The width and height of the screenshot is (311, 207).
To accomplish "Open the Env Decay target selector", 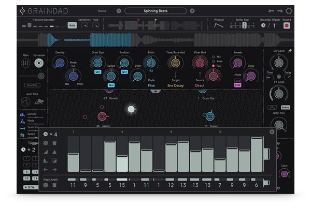I will pyautogui.click(x=175, y=86).
